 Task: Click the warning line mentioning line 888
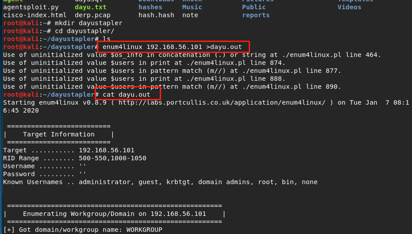click(144, 79)
